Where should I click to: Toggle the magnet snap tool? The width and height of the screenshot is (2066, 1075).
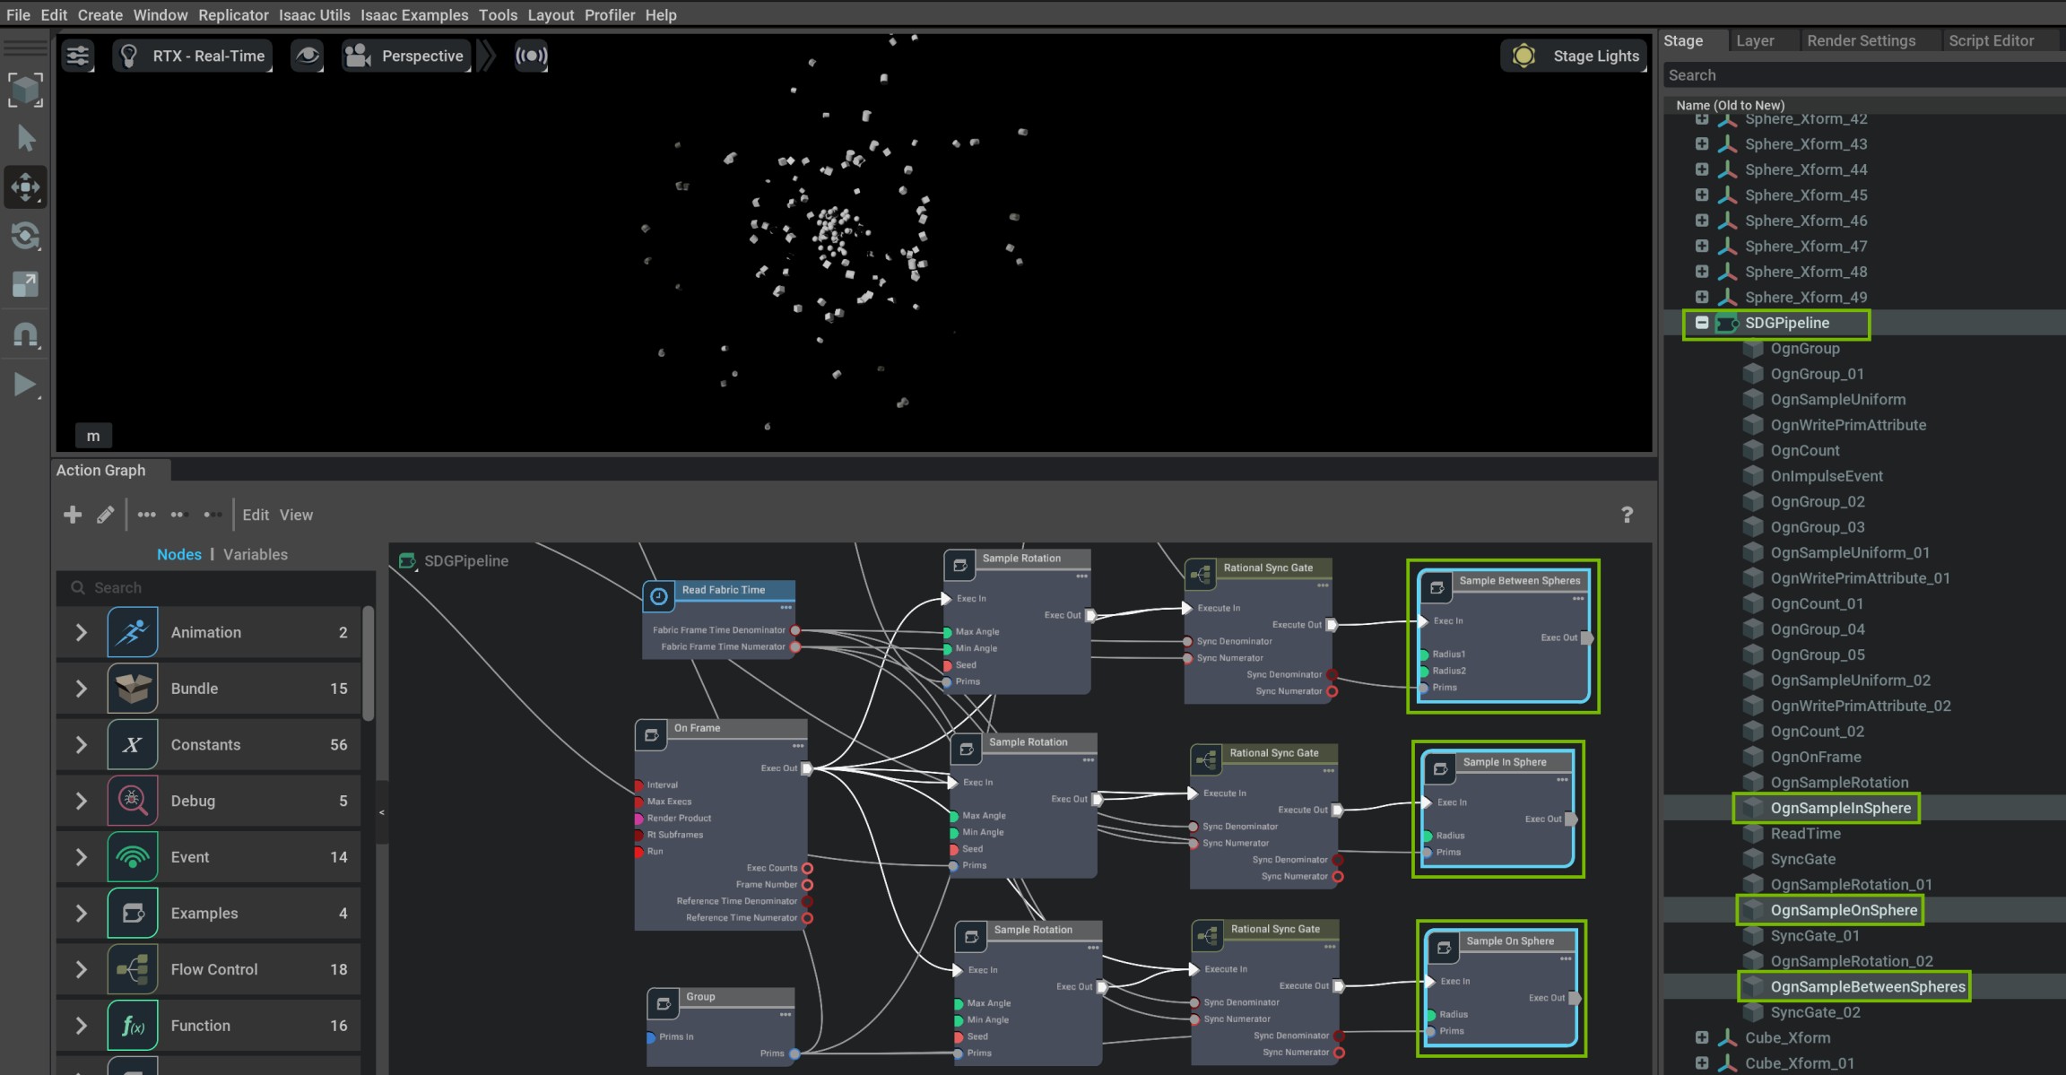point(25,334)
